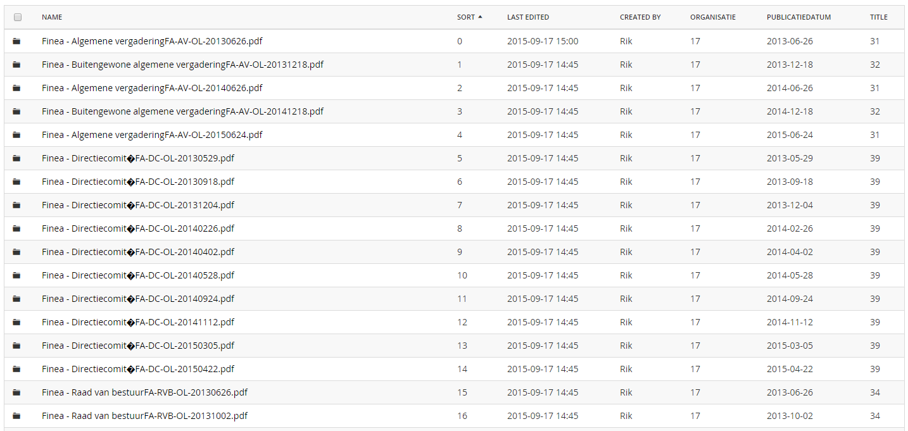This screenshot has width=908, height=431.
Task: Open the FA-DC-OL-20140924.pdf entry
Action: tap(138, 299)
